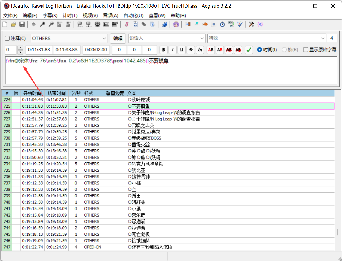Jump video to subtitle end
The width and height of the screenshot is (342, 261).
68,24
